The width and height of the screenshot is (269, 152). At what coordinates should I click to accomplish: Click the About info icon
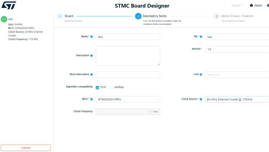click(251, 5)
